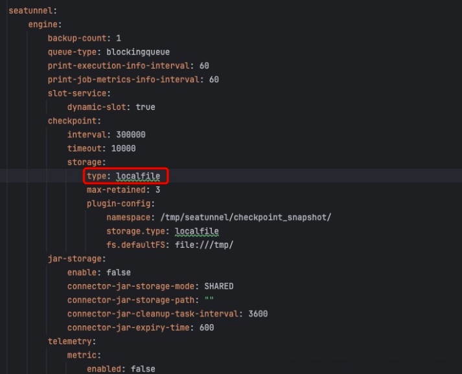Click 'connector-jar-expiry-time' key
This screenshot has width=462, height=374.
(128, 328)
